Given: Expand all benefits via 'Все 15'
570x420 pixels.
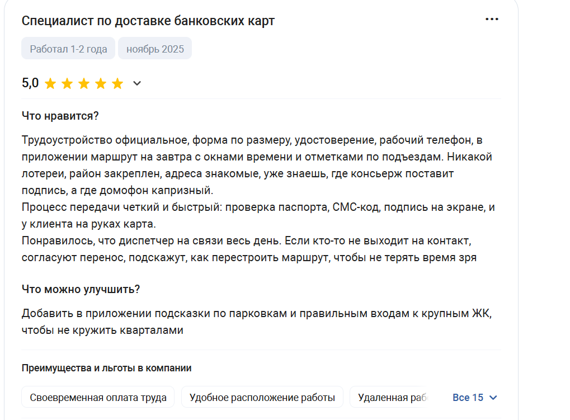Looking at the screenshot, I should (468, 398).
